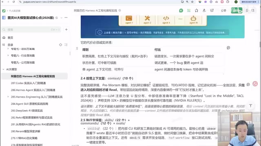
Task: Click the pink floating assistant icon
Action: pos(255,84)
